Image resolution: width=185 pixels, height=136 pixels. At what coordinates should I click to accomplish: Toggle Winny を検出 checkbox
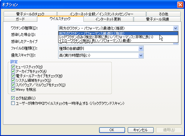pyautogui.click(x=13, y=89)
